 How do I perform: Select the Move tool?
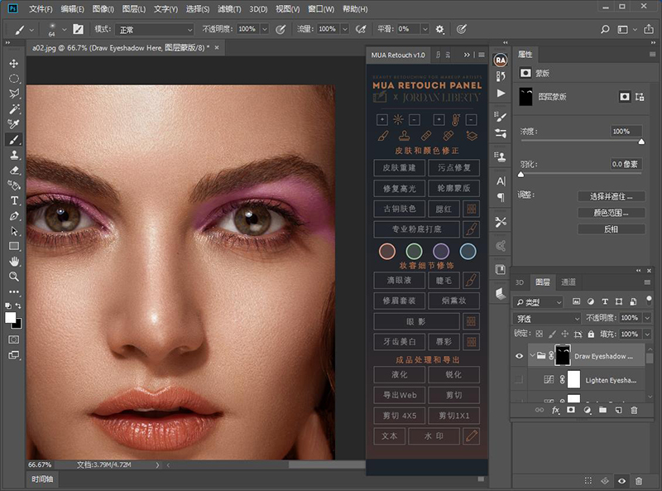(x=14, y=64)
